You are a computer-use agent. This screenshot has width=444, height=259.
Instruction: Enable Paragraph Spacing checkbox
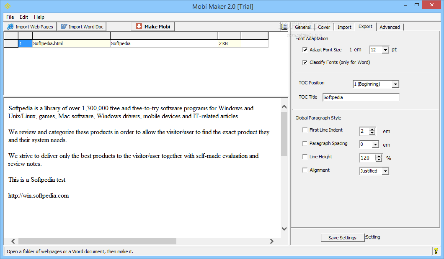(x=305, y=143)
